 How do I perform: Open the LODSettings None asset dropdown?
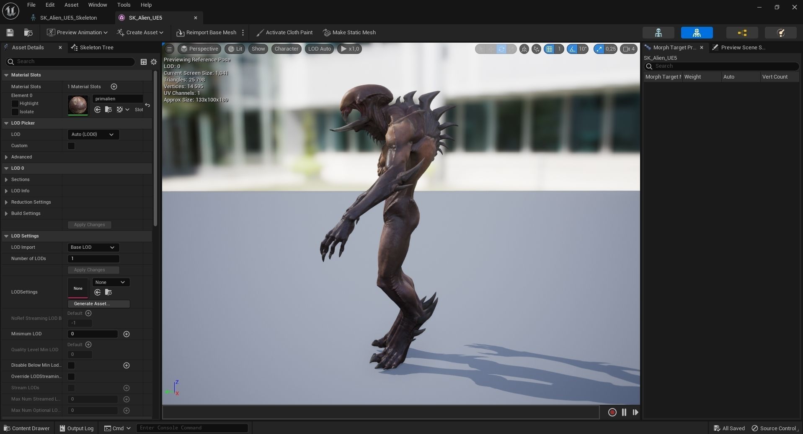pyautogui.click(x=111, y=282)
